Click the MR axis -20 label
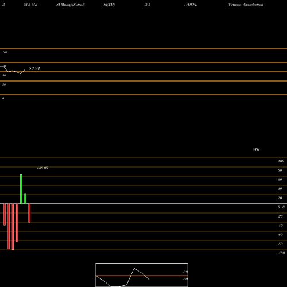This screenshot has height=287, width=287. tap(280, 216)
